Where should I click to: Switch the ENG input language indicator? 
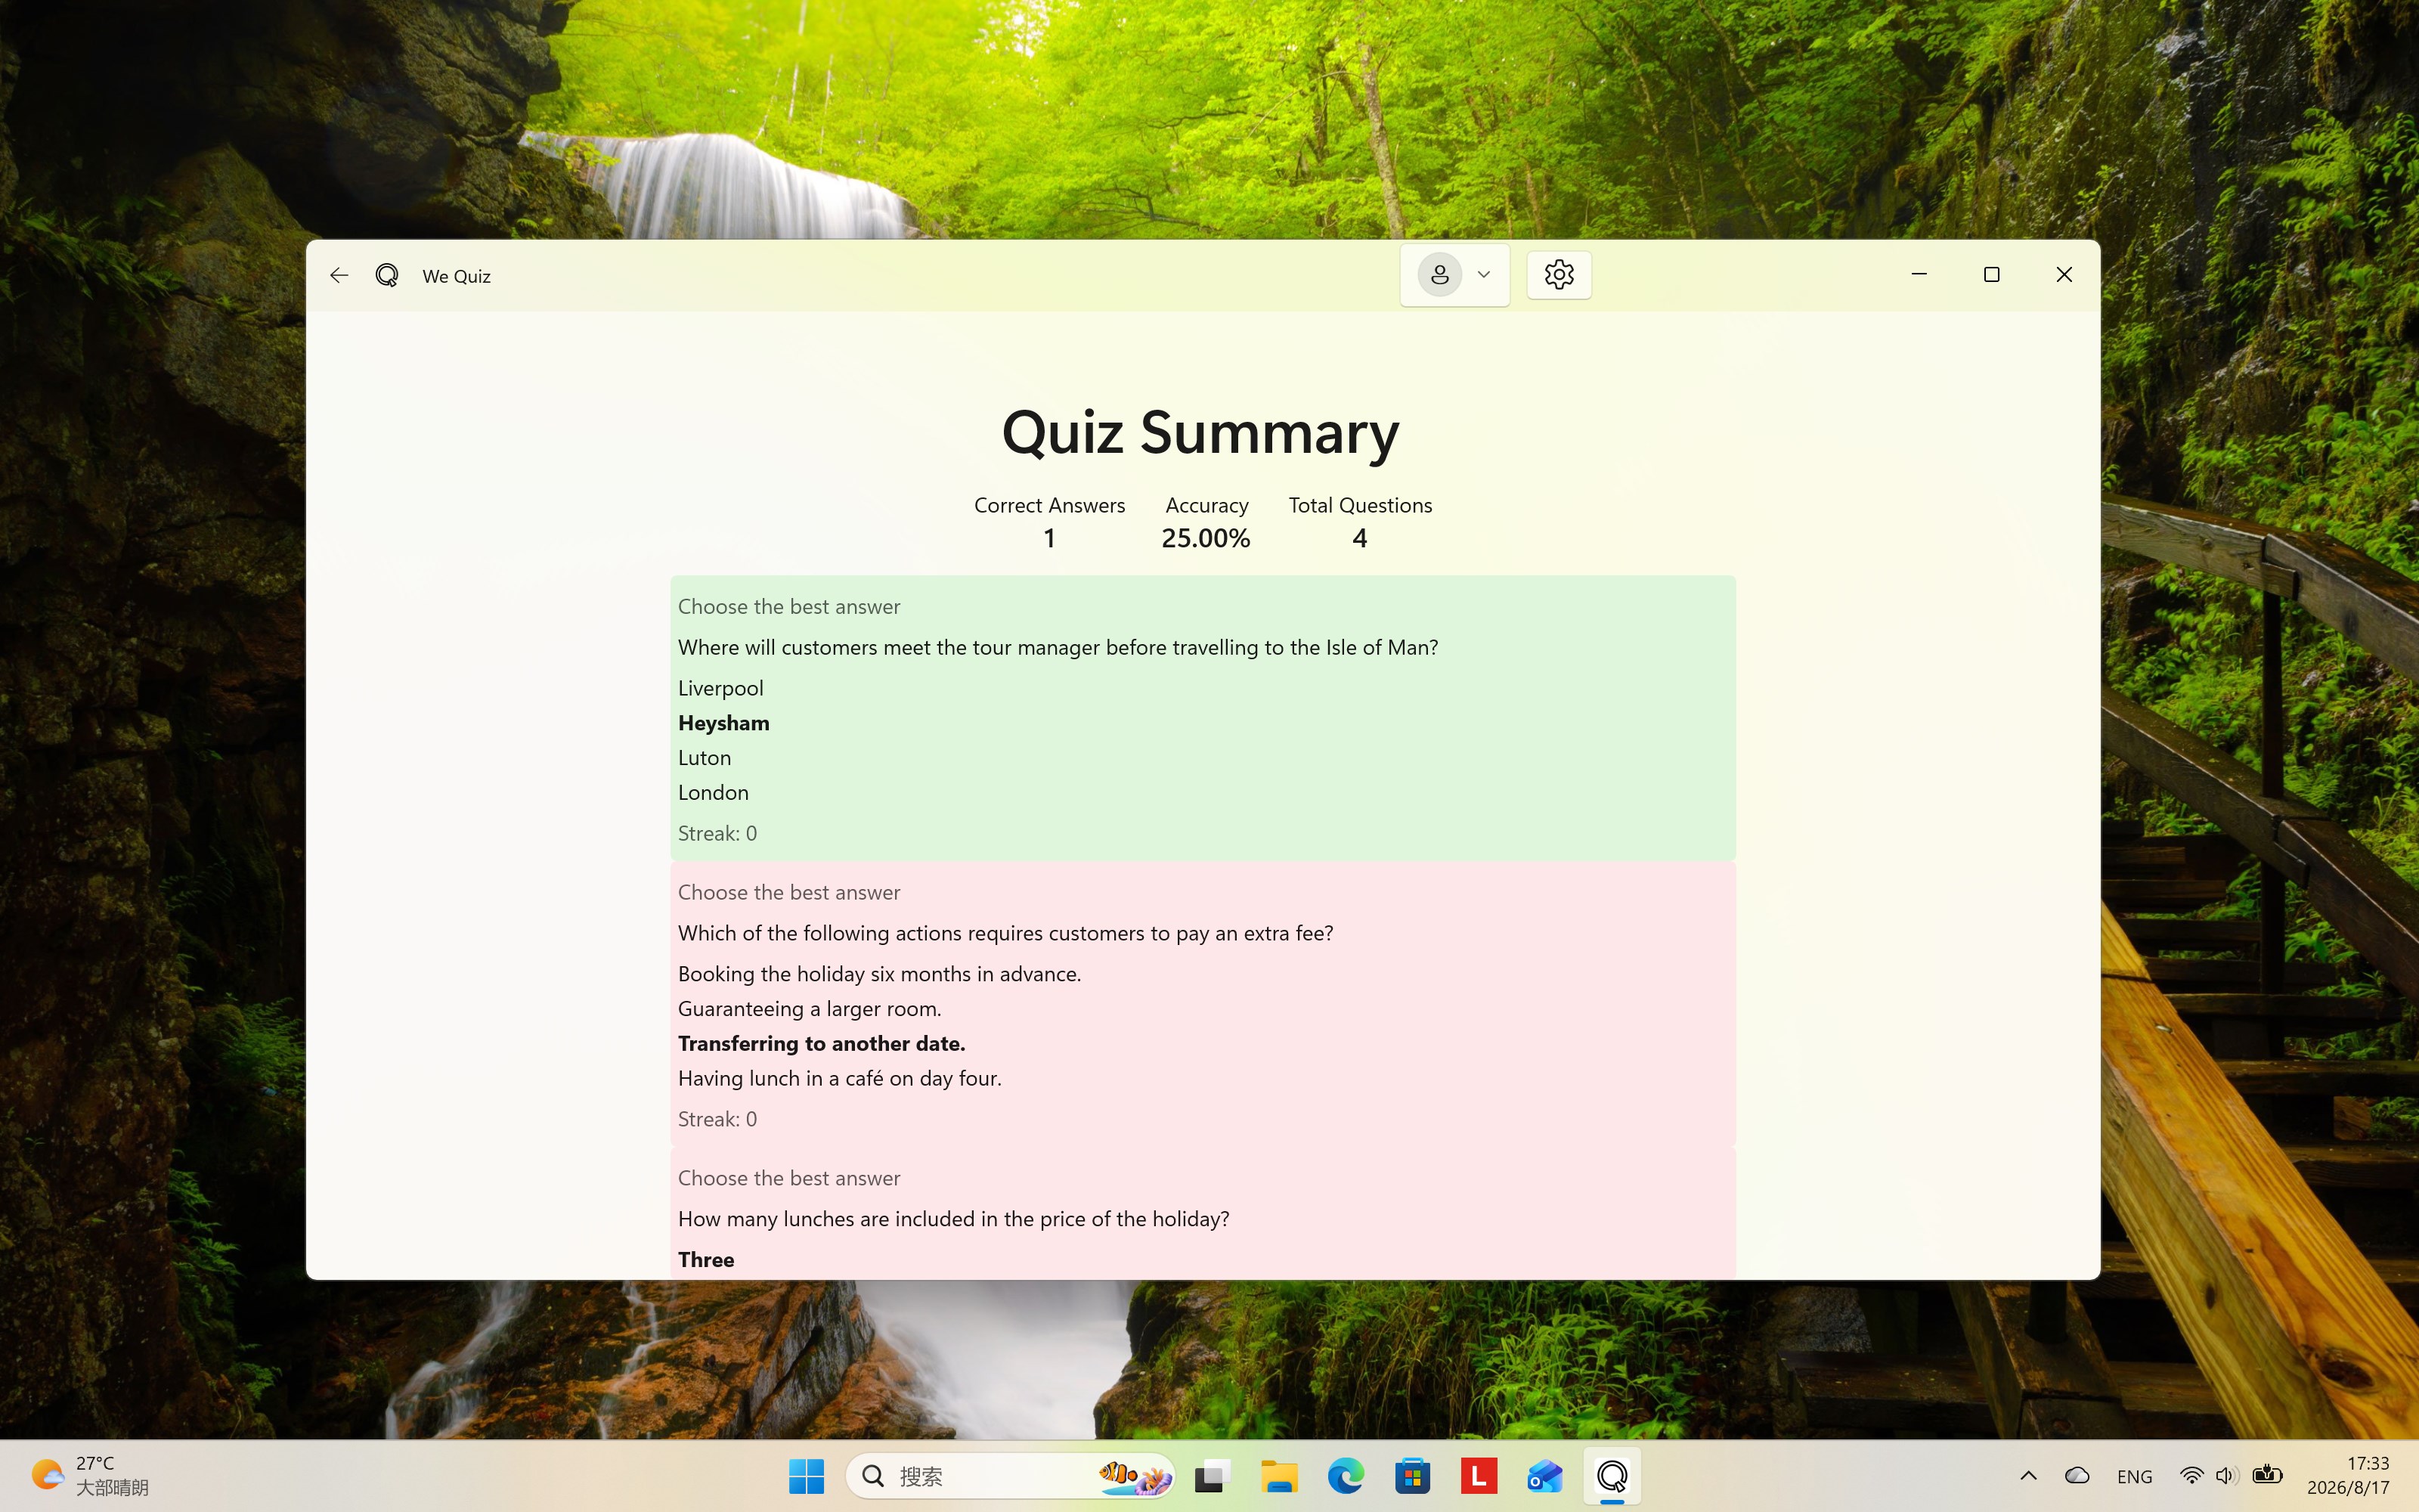2134,1476
